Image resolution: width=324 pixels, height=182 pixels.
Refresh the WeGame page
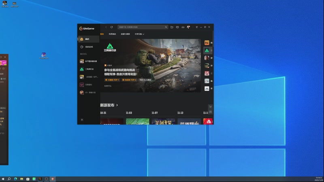112,27
